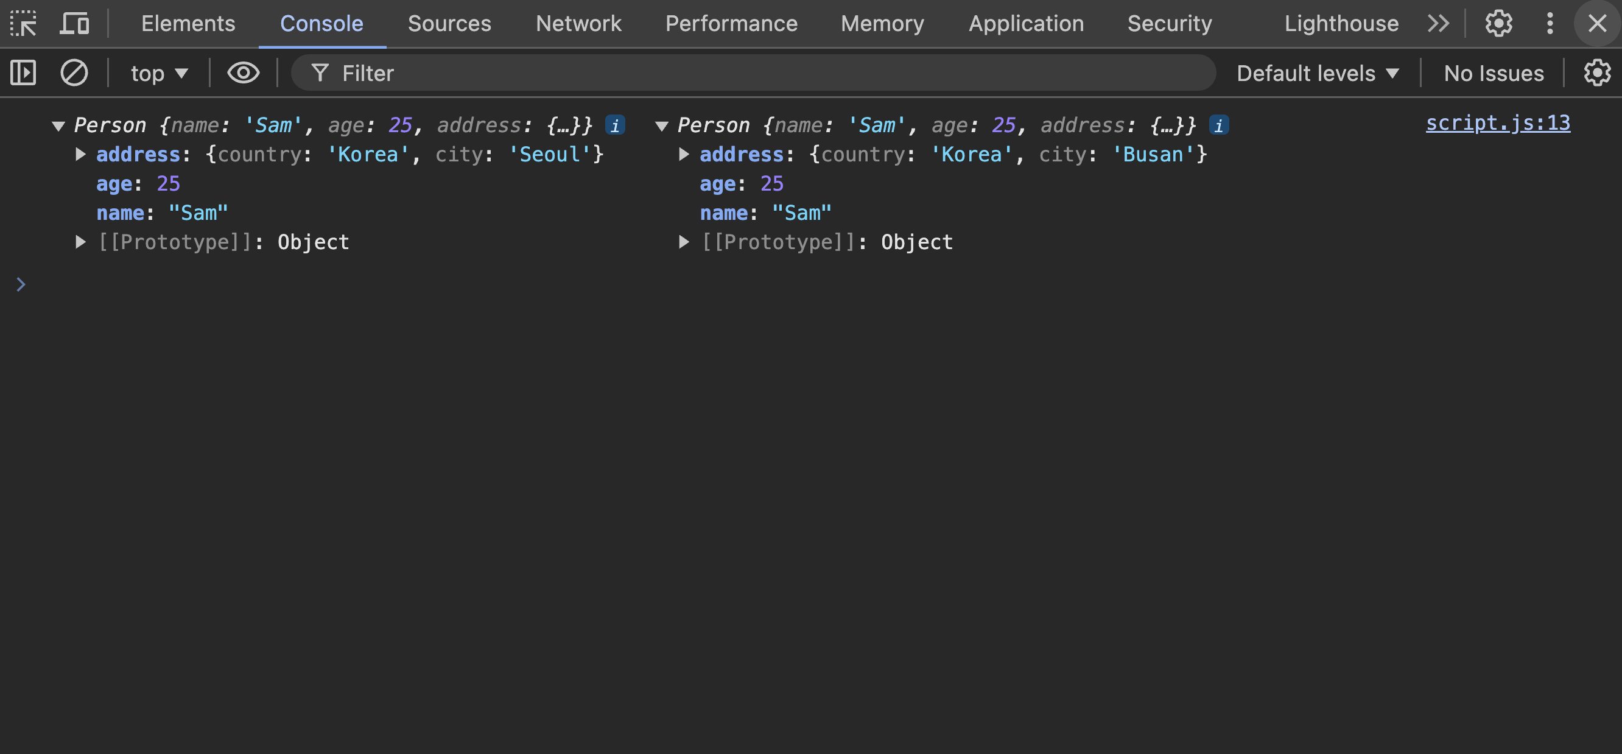Show more tabs with the double chevron
The image size is (1622, 754).
click(x=1438, y=23)
